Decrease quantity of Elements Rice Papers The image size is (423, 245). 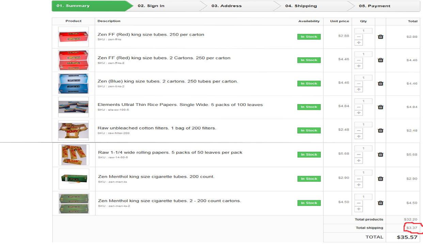tap(359, 107)
